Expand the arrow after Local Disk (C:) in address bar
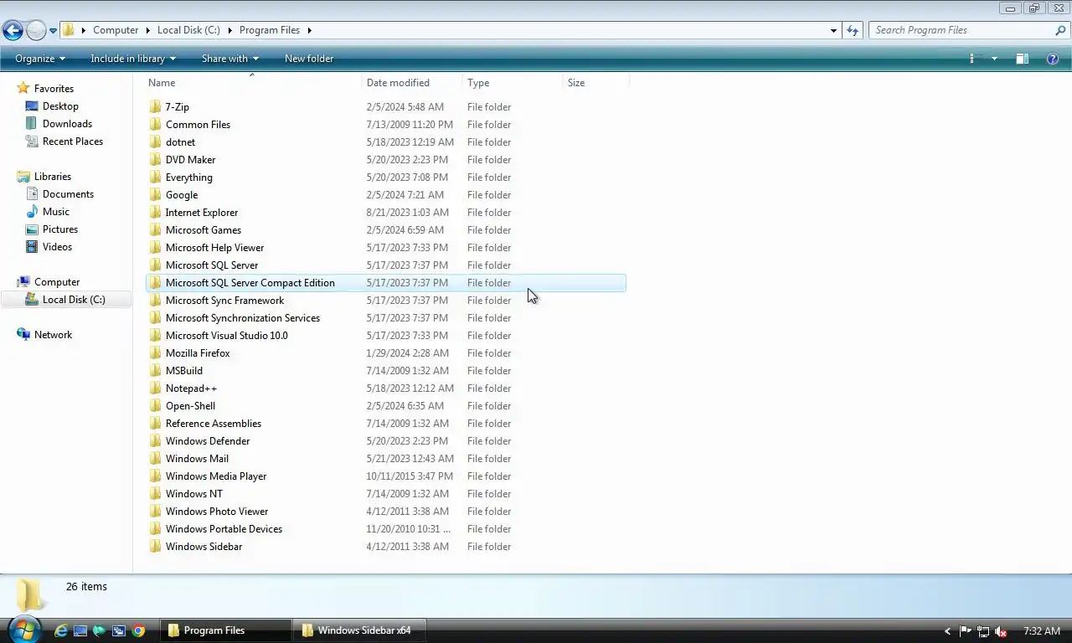Screen dimensions: 1072x643 pyautogui.click(x=229, y=30)
